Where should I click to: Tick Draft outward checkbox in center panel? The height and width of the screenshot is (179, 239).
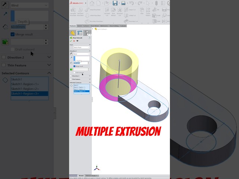click(x=74, y=73)
